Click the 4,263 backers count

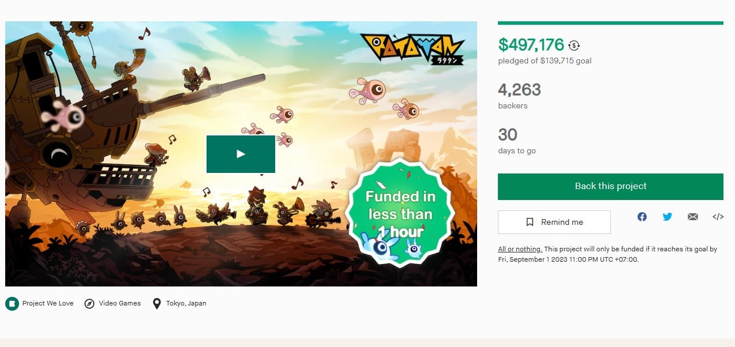pyautogui.click(x=519, y=89)
